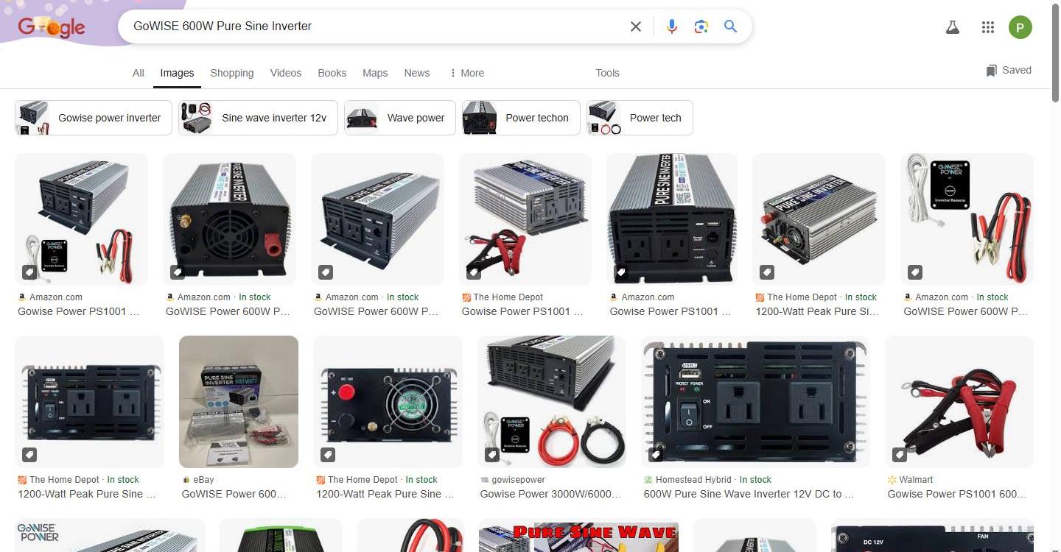Open Homestead Hybrid inverter front panel thumbnail
Screen dimensions: 1061x552
(755, 402)
